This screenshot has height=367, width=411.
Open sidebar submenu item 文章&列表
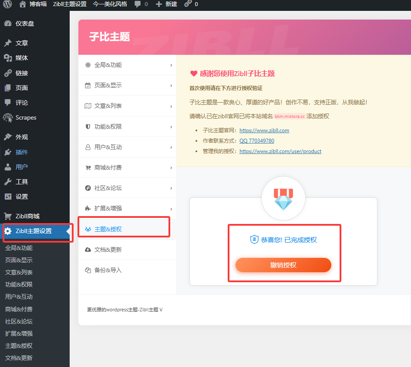[x=19, y=272]
